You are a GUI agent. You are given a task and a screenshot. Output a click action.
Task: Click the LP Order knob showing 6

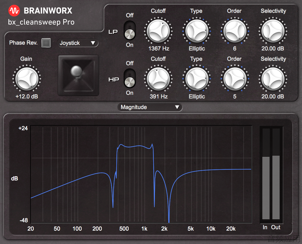[x=235, y=31]
